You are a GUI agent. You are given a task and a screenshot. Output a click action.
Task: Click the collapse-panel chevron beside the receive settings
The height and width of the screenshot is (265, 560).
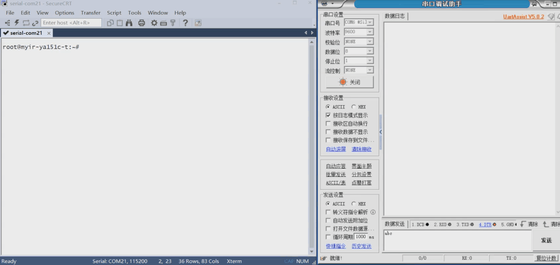[381, 132]
